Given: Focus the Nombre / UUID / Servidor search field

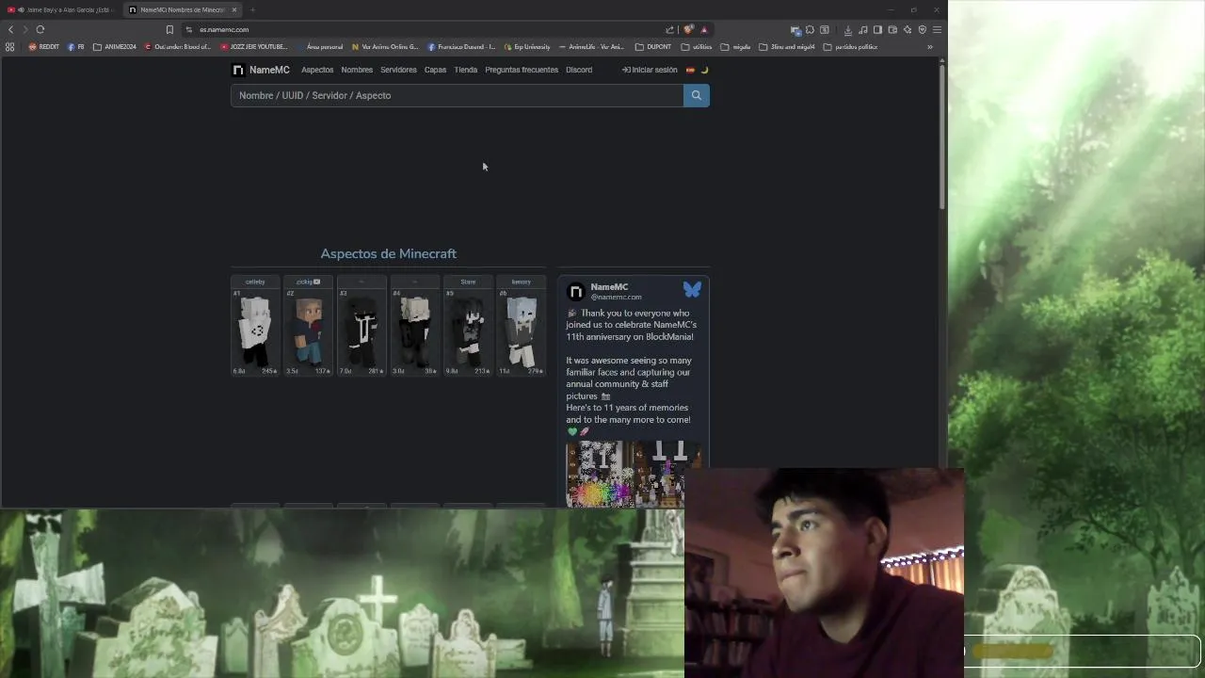Looking at the screenshot, I should (457, 95).
